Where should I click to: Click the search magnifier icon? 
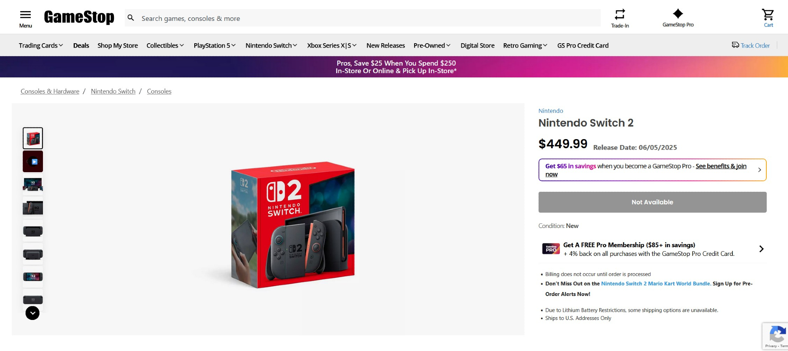131,18
